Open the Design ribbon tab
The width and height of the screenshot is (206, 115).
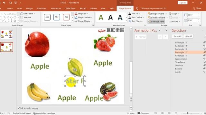29,8
